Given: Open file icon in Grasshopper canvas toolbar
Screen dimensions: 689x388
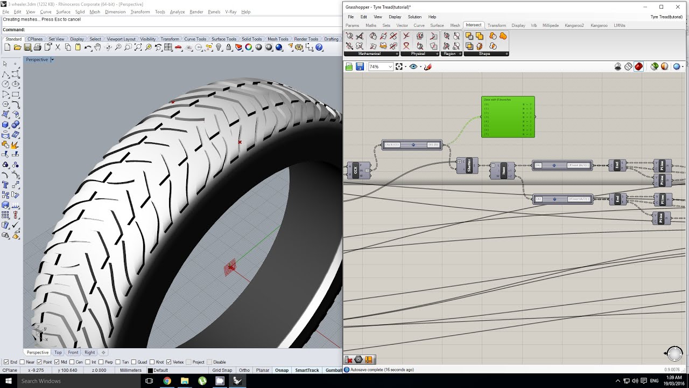Looking at the screenshot, I should click(349, 67).
